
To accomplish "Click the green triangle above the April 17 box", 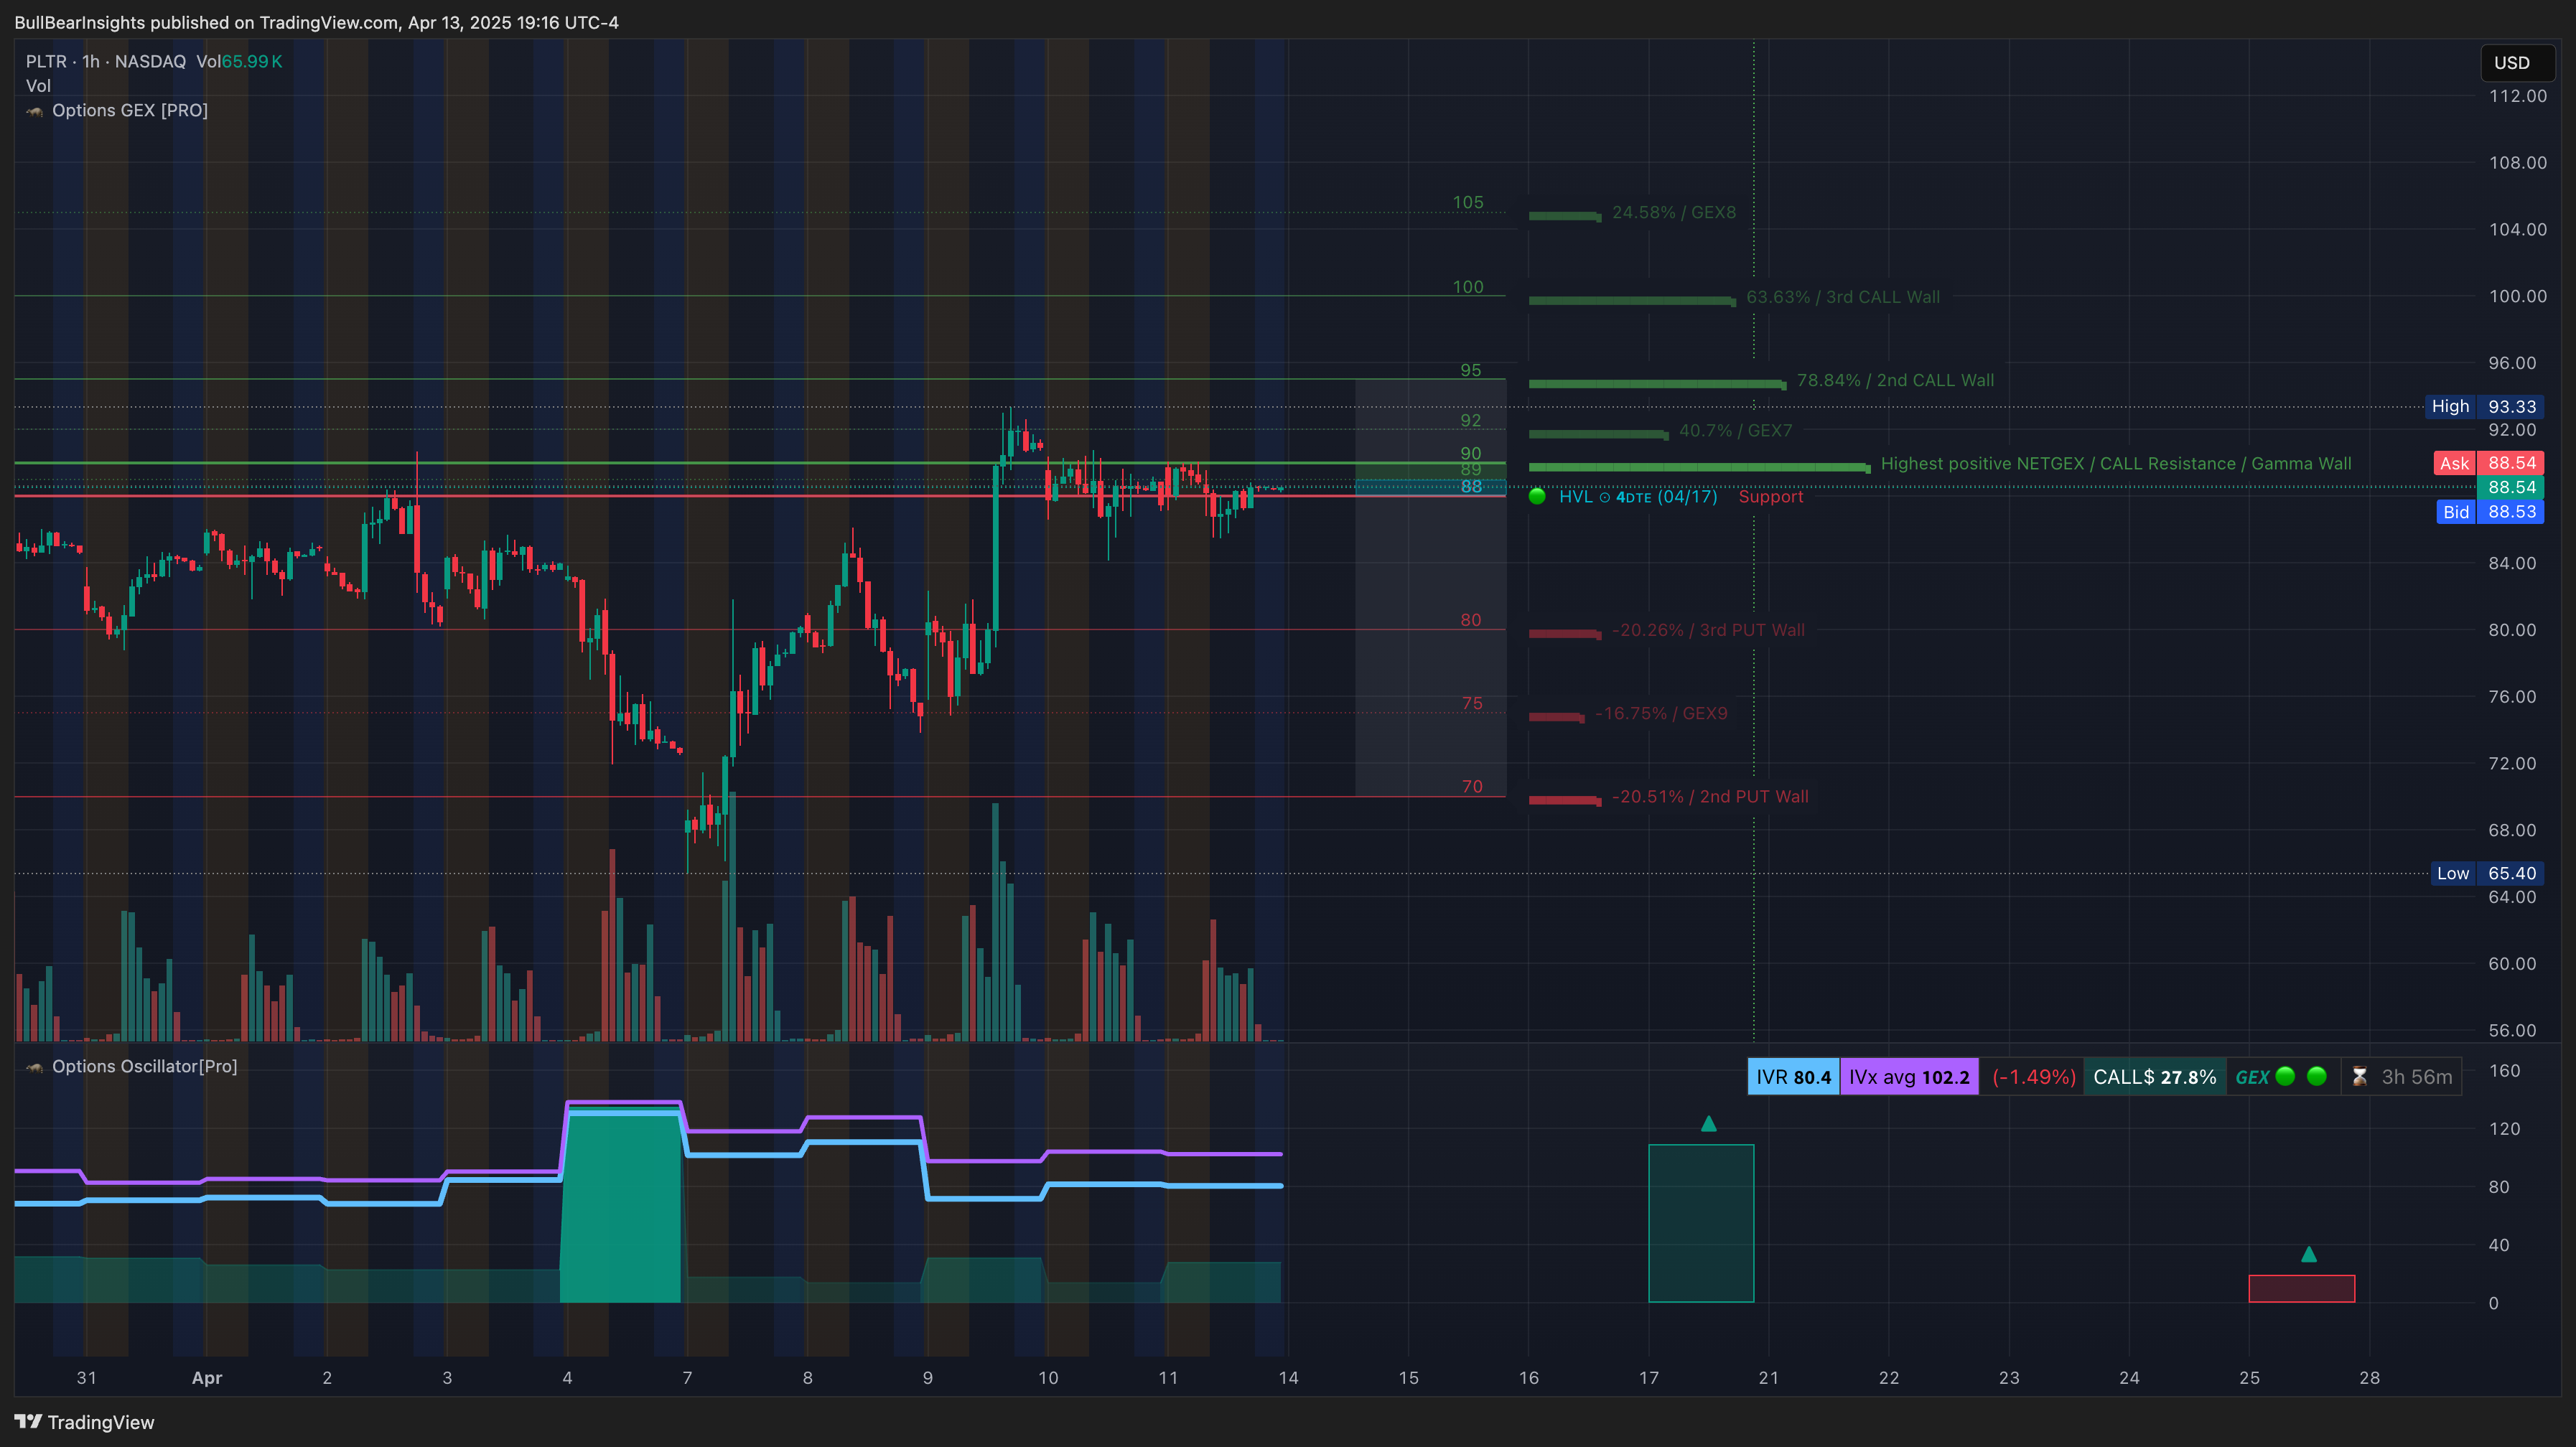I will (1708, 1124).
